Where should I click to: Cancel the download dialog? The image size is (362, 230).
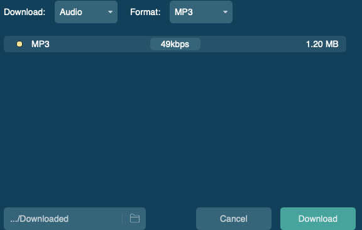coord(234,219)
